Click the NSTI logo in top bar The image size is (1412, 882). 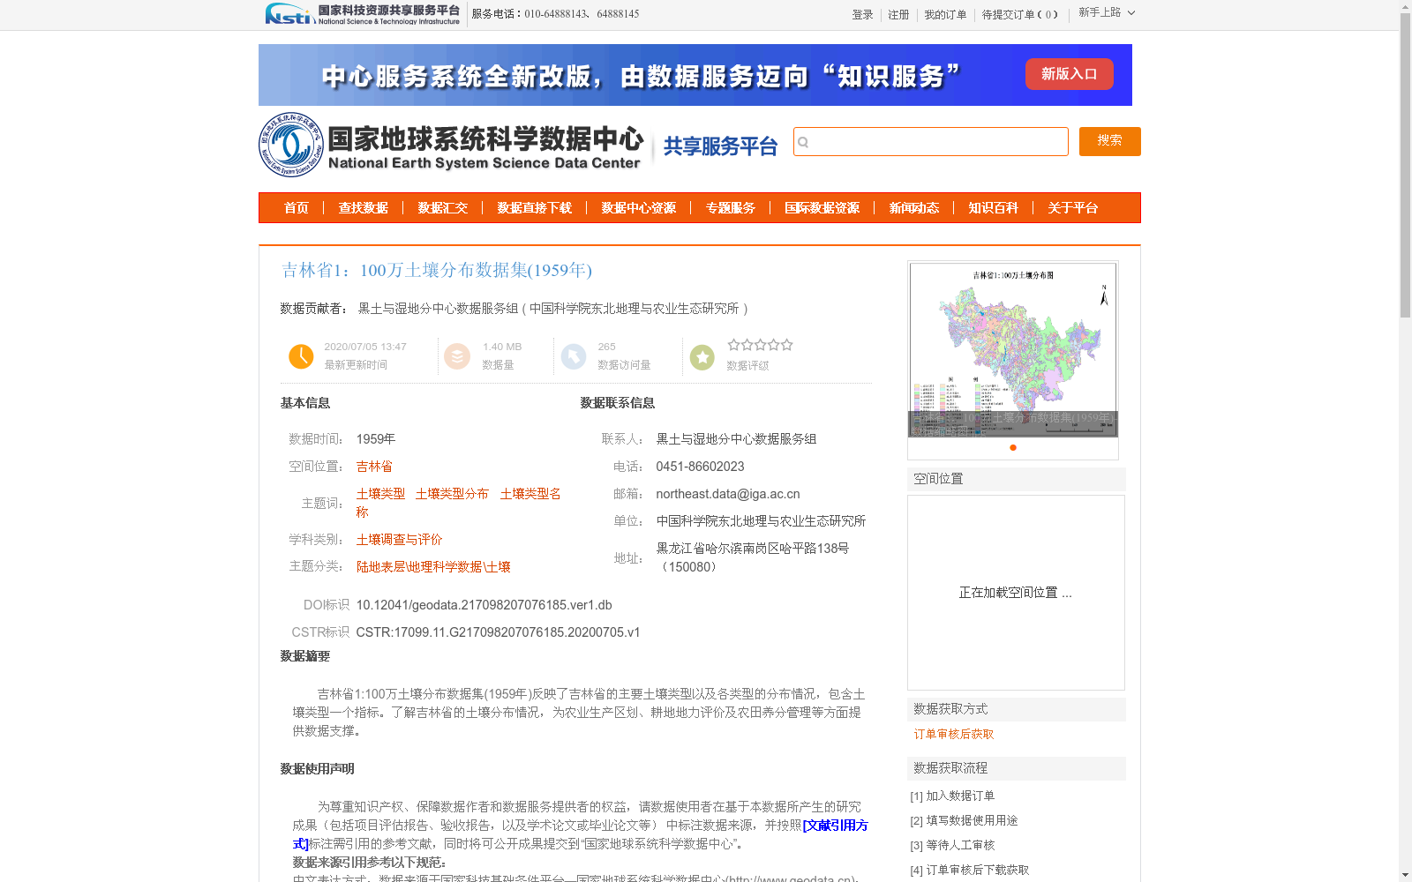363,13
